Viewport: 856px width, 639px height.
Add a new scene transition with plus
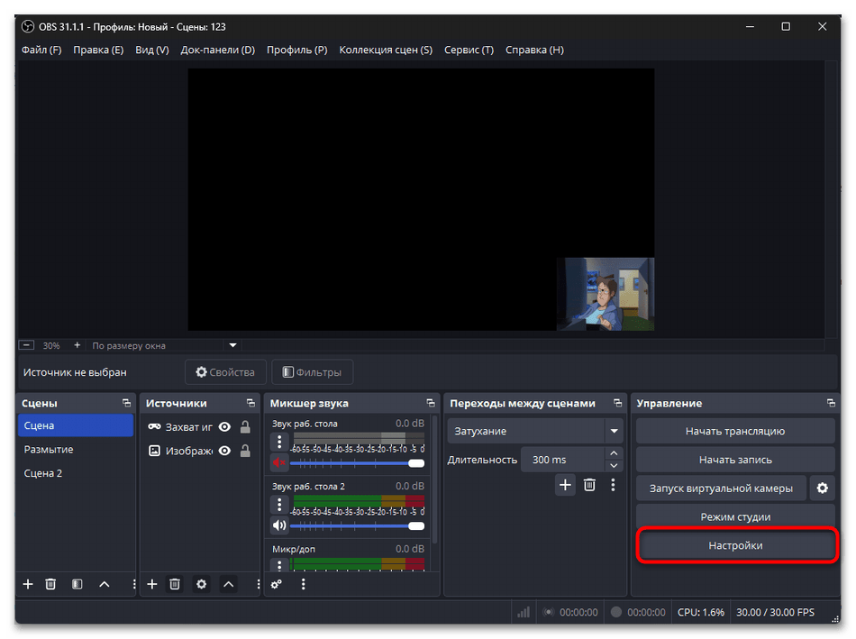565,485
